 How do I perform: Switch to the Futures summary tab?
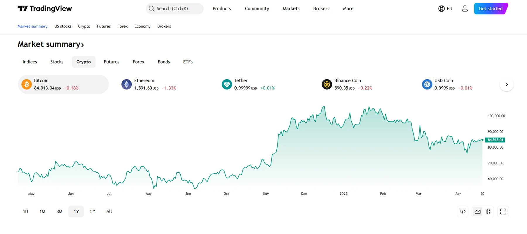112,62
